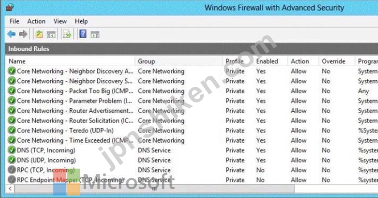This screenshot has width=378, height=198.
Task: Open the Action menu
Action: pos(36,21)
